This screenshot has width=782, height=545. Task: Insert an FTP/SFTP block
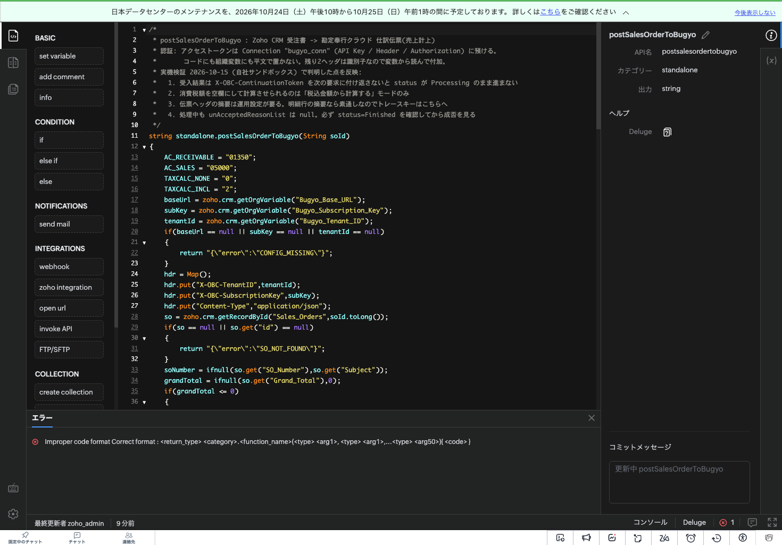click(x=69, y=349)
